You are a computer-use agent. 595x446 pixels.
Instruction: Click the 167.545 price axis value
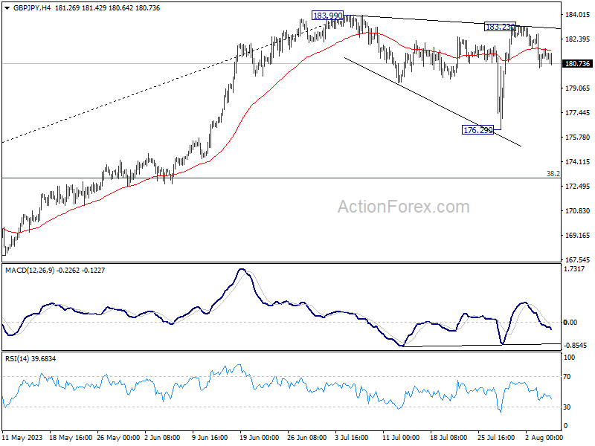click(x=578, y=260)
